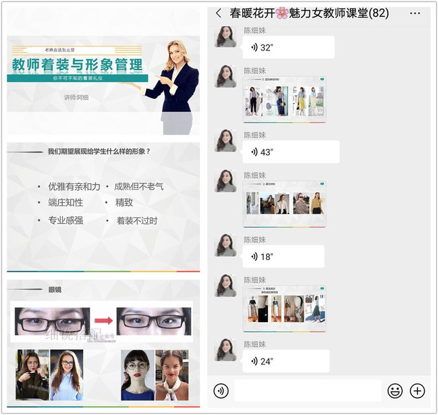The height and width of the screenshot is (415, 438).
Task: Play the 43-second voice message
Action: [x=291, y=152]
